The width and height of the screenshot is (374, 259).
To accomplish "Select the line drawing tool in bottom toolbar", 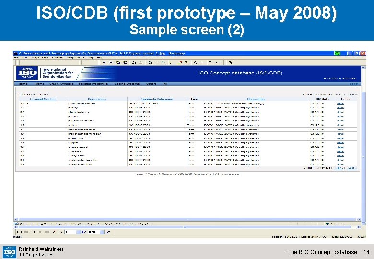I will click(x=61, y=232).
